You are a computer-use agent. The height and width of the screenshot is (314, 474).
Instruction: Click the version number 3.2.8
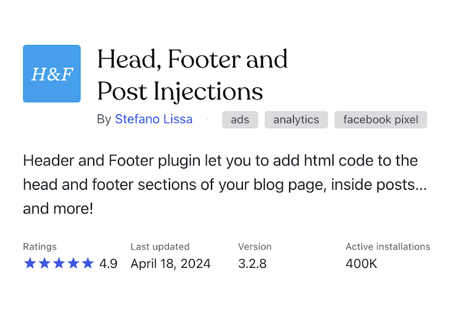[252, 264]
